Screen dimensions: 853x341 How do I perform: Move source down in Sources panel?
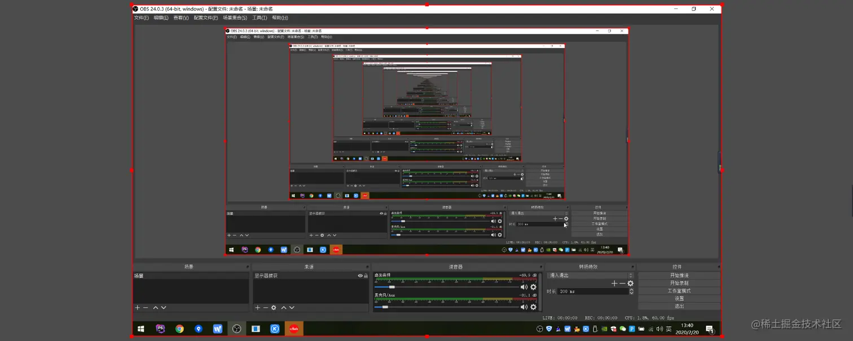click(x=292, y=308)
